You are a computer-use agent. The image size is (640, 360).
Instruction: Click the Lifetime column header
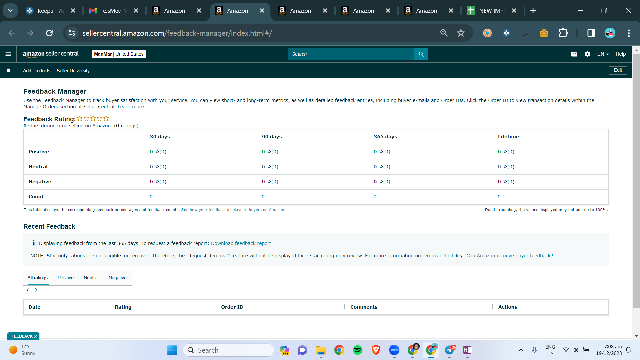coord(508,137)
